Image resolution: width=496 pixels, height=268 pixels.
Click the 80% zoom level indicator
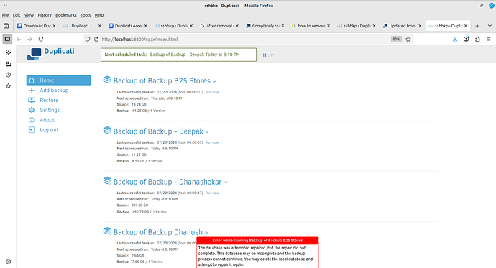click(396, 40)
